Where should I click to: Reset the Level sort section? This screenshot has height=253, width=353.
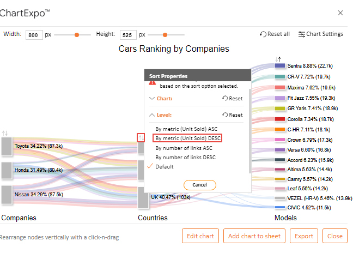click(x=232, y=115)
